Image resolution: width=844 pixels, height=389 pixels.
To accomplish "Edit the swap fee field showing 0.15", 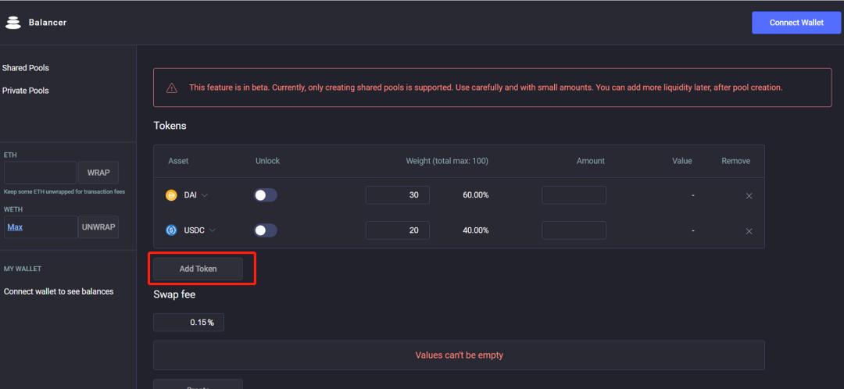I will tap(188, 323).
